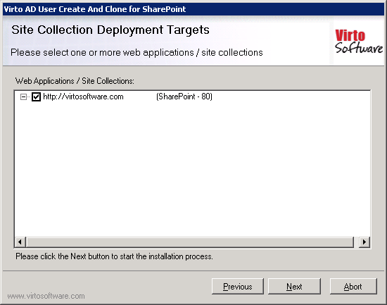387x305 pixels.
Task: Collapse the virtosoftware.com tree node
Action: pyautogui.click(x=23, y=97)
